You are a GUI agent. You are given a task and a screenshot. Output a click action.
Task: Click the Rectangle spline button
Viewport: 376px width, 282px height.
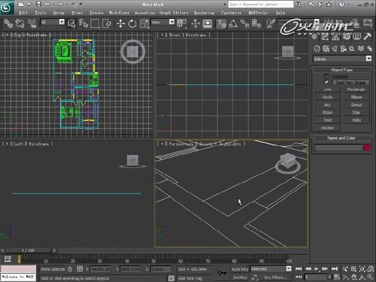[x=357, y=90]
